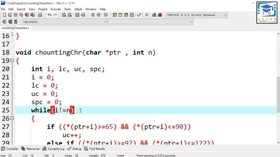Screen dimensions: 280x157
Task: Open the Find tool in the toolbar
Action: [x=64, y=15]
